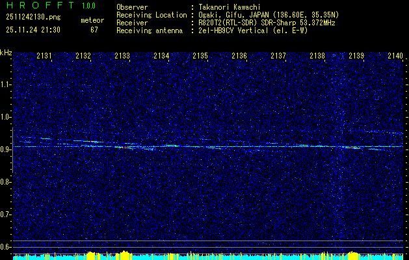Click the red meteor echo near 2133
The height and width of the screenshot is (260, 409).
click(x=125, y=148)
